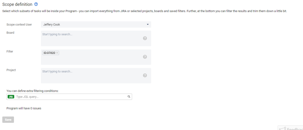Show help tooltip for Filter field

click(145, 57)
